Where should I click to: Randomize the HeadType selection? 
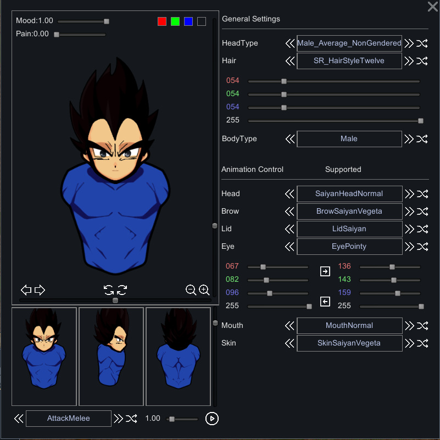pos(422,43)
